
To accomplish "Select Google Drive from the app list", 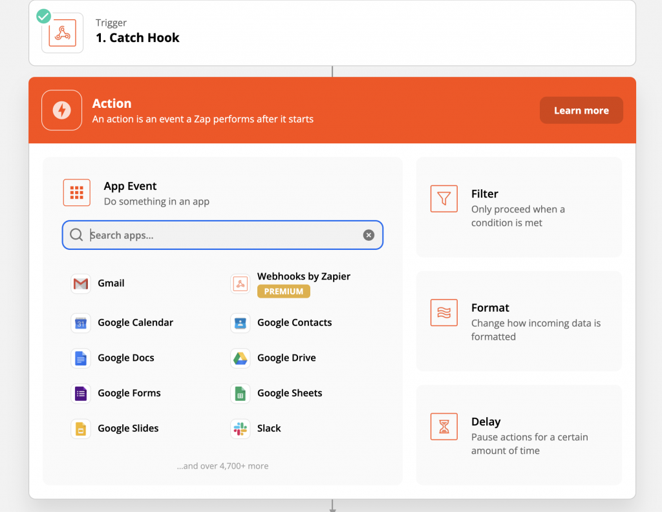I will 286,358.
